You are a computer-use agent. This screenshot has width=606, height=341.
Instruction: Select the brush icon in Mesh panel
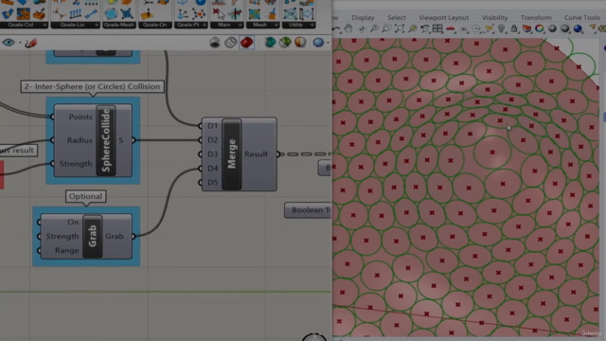tap(273, 14)
